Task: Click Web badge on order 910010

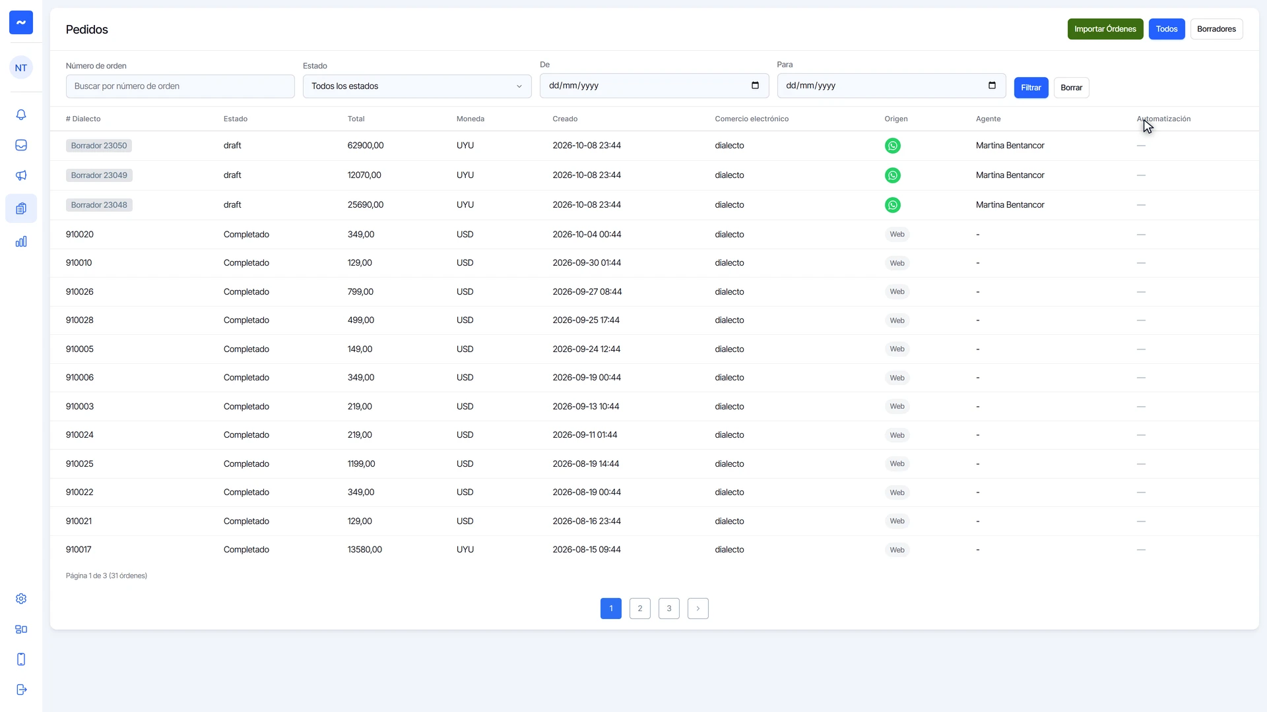Action: pyautogui.click(x=897, y=263)
